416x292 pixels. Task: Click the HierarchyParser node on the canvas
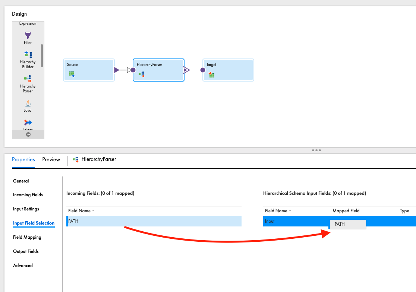[158, 70]
